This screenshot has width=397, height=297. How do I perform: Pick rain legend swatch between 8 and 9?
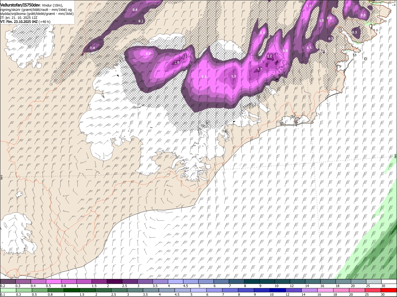tap(246, 290)
